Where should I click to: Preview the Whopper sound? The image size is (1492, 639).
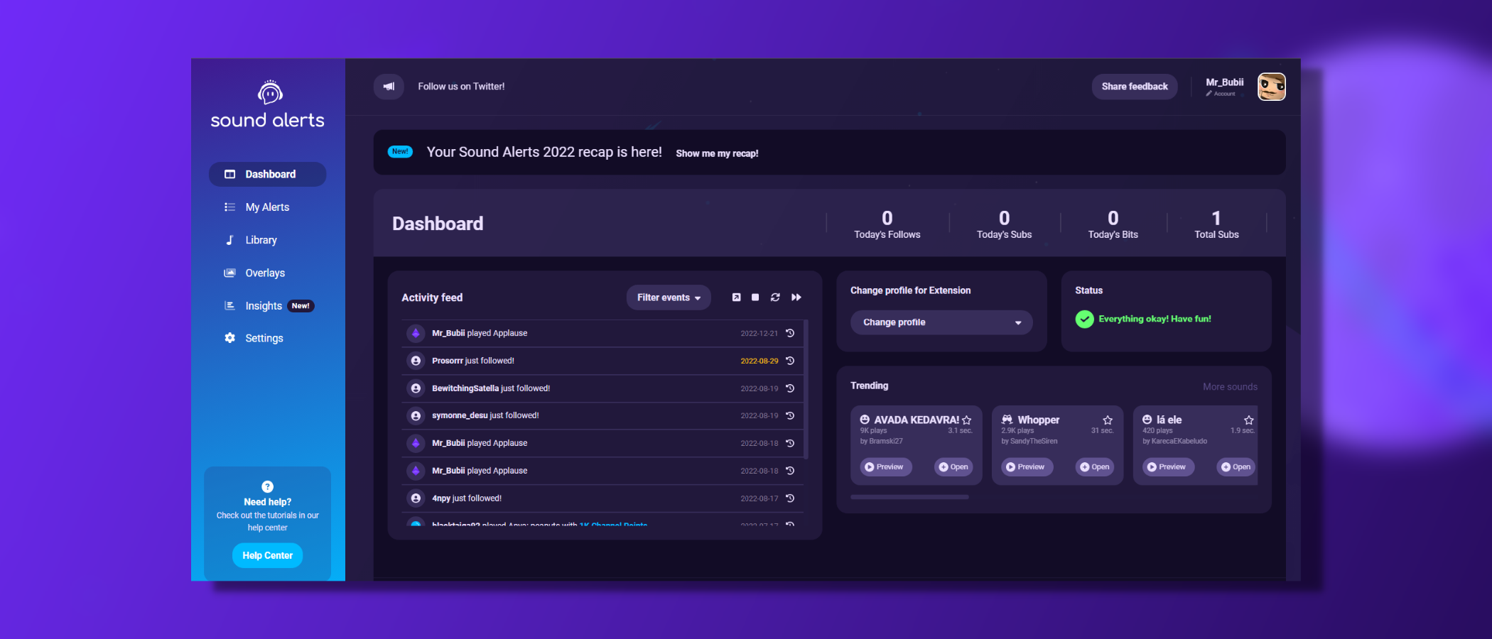(x=1026, y=466)
